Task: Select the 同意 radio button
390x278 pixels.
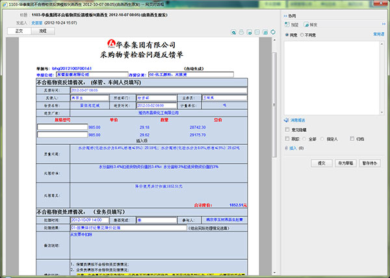Action: [288, 34]
